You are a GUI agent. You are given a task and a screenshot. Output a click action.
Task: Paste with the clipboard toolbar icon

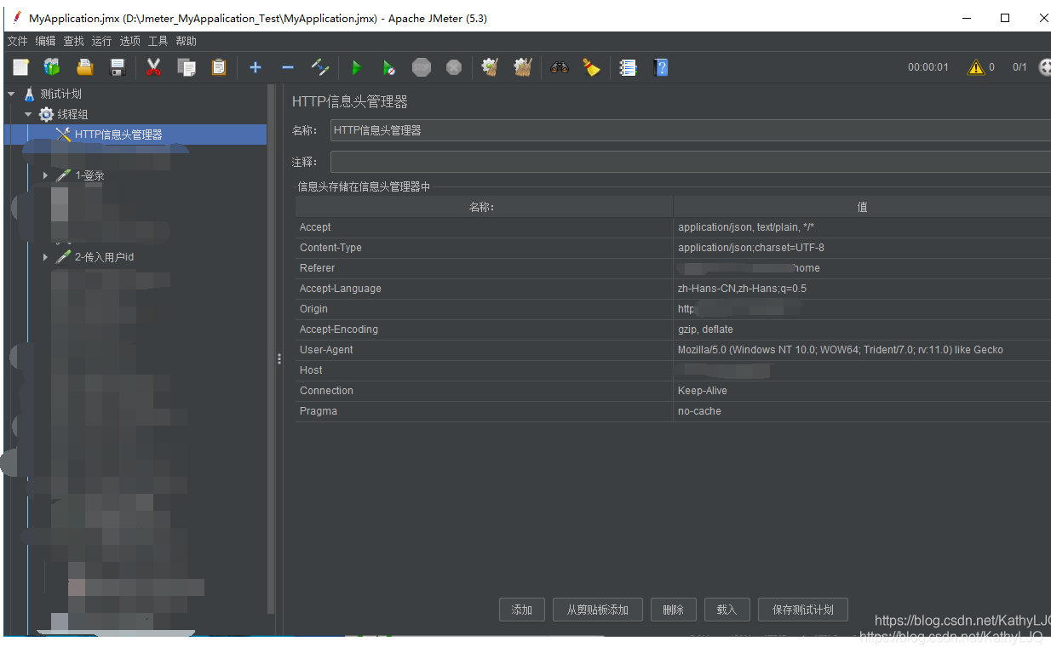coord(219,67)
